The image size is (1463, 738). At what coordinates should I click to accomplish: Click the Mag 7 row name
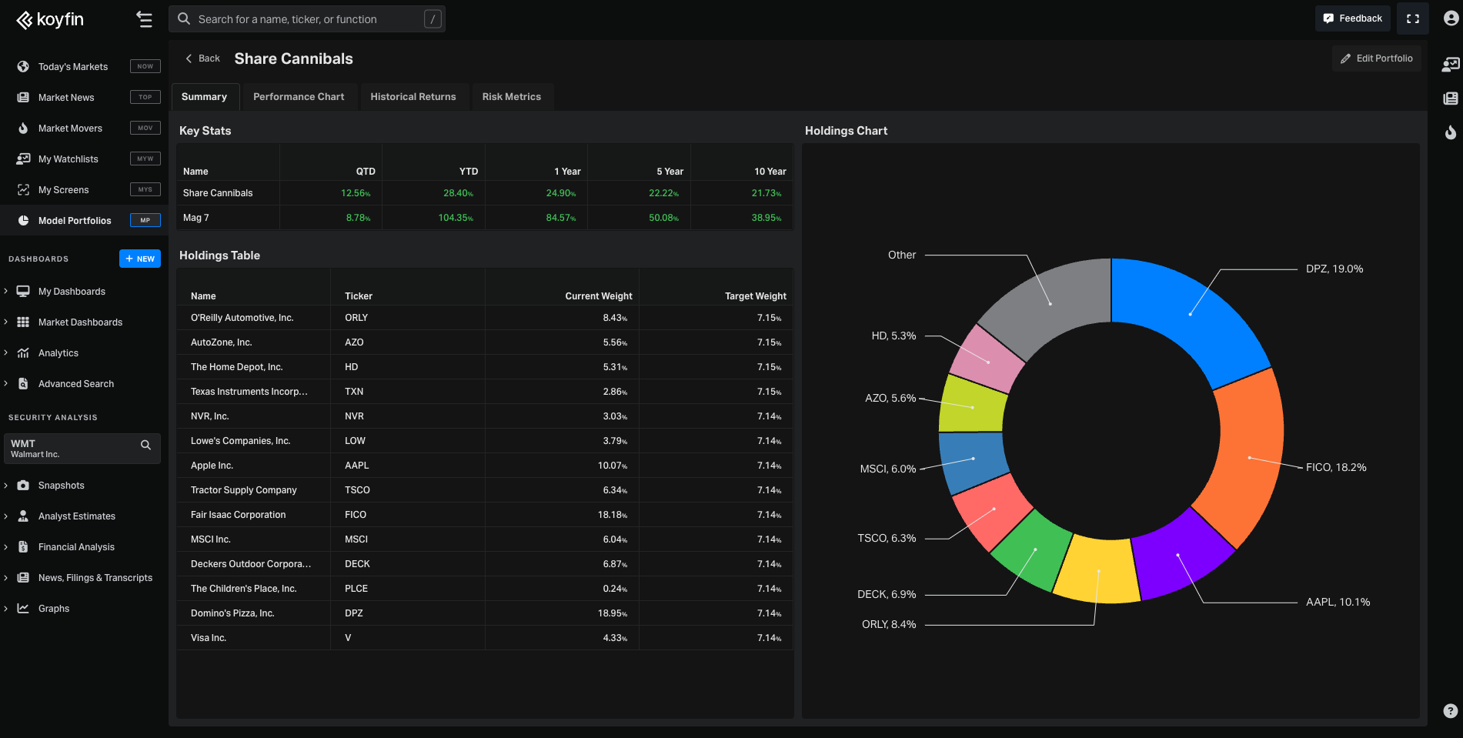click(x=196, y=218)
